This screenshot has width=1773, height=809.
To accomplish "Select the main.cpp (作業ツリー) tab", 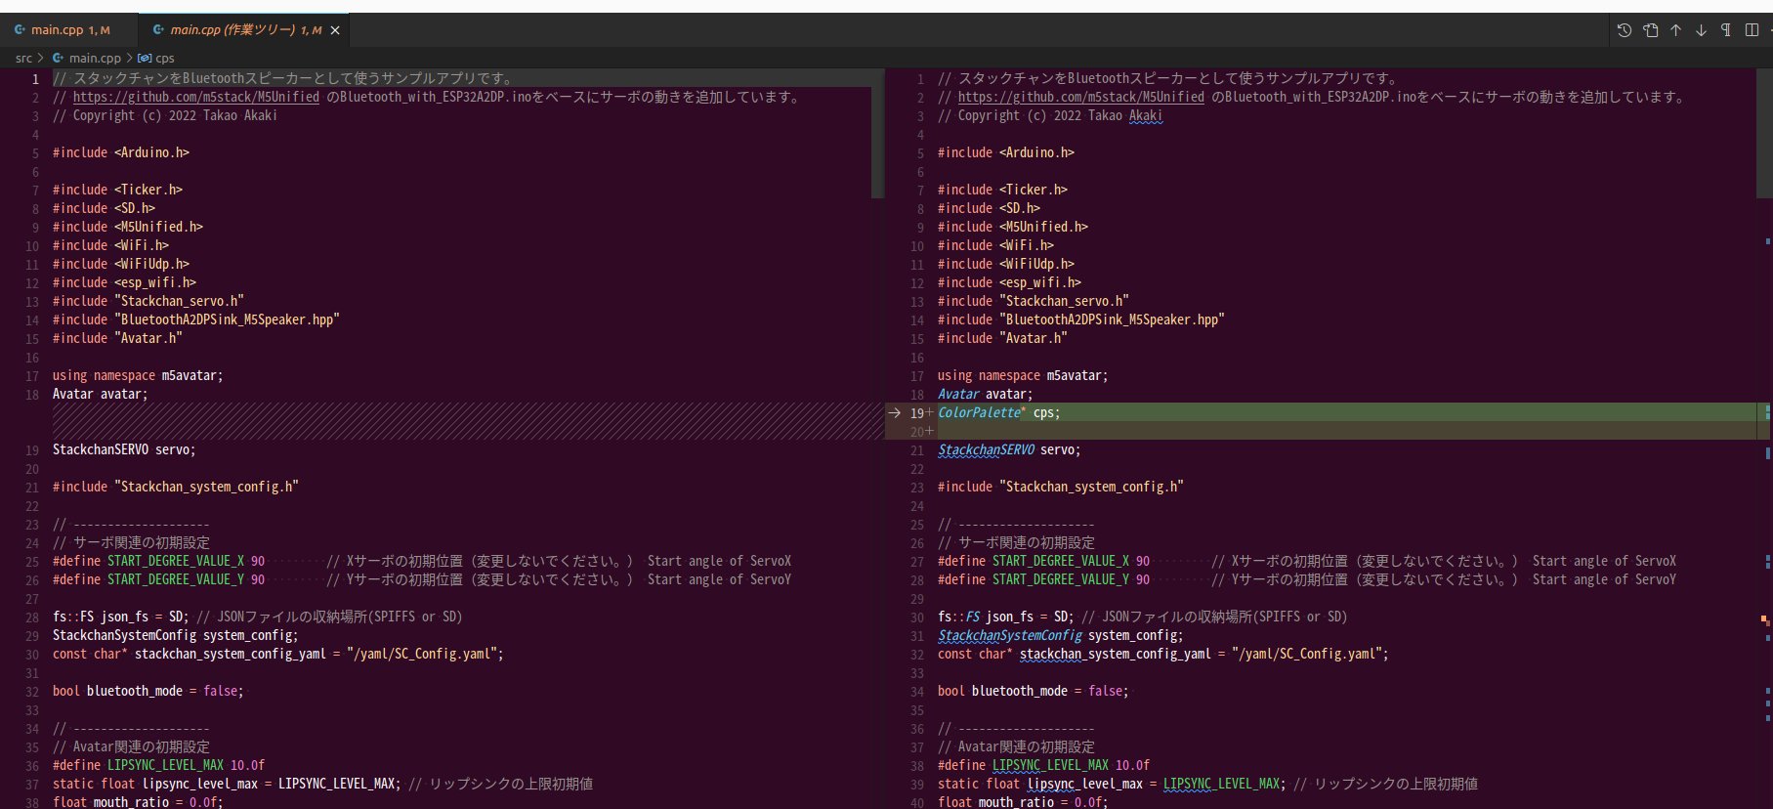I will (245, 30).
